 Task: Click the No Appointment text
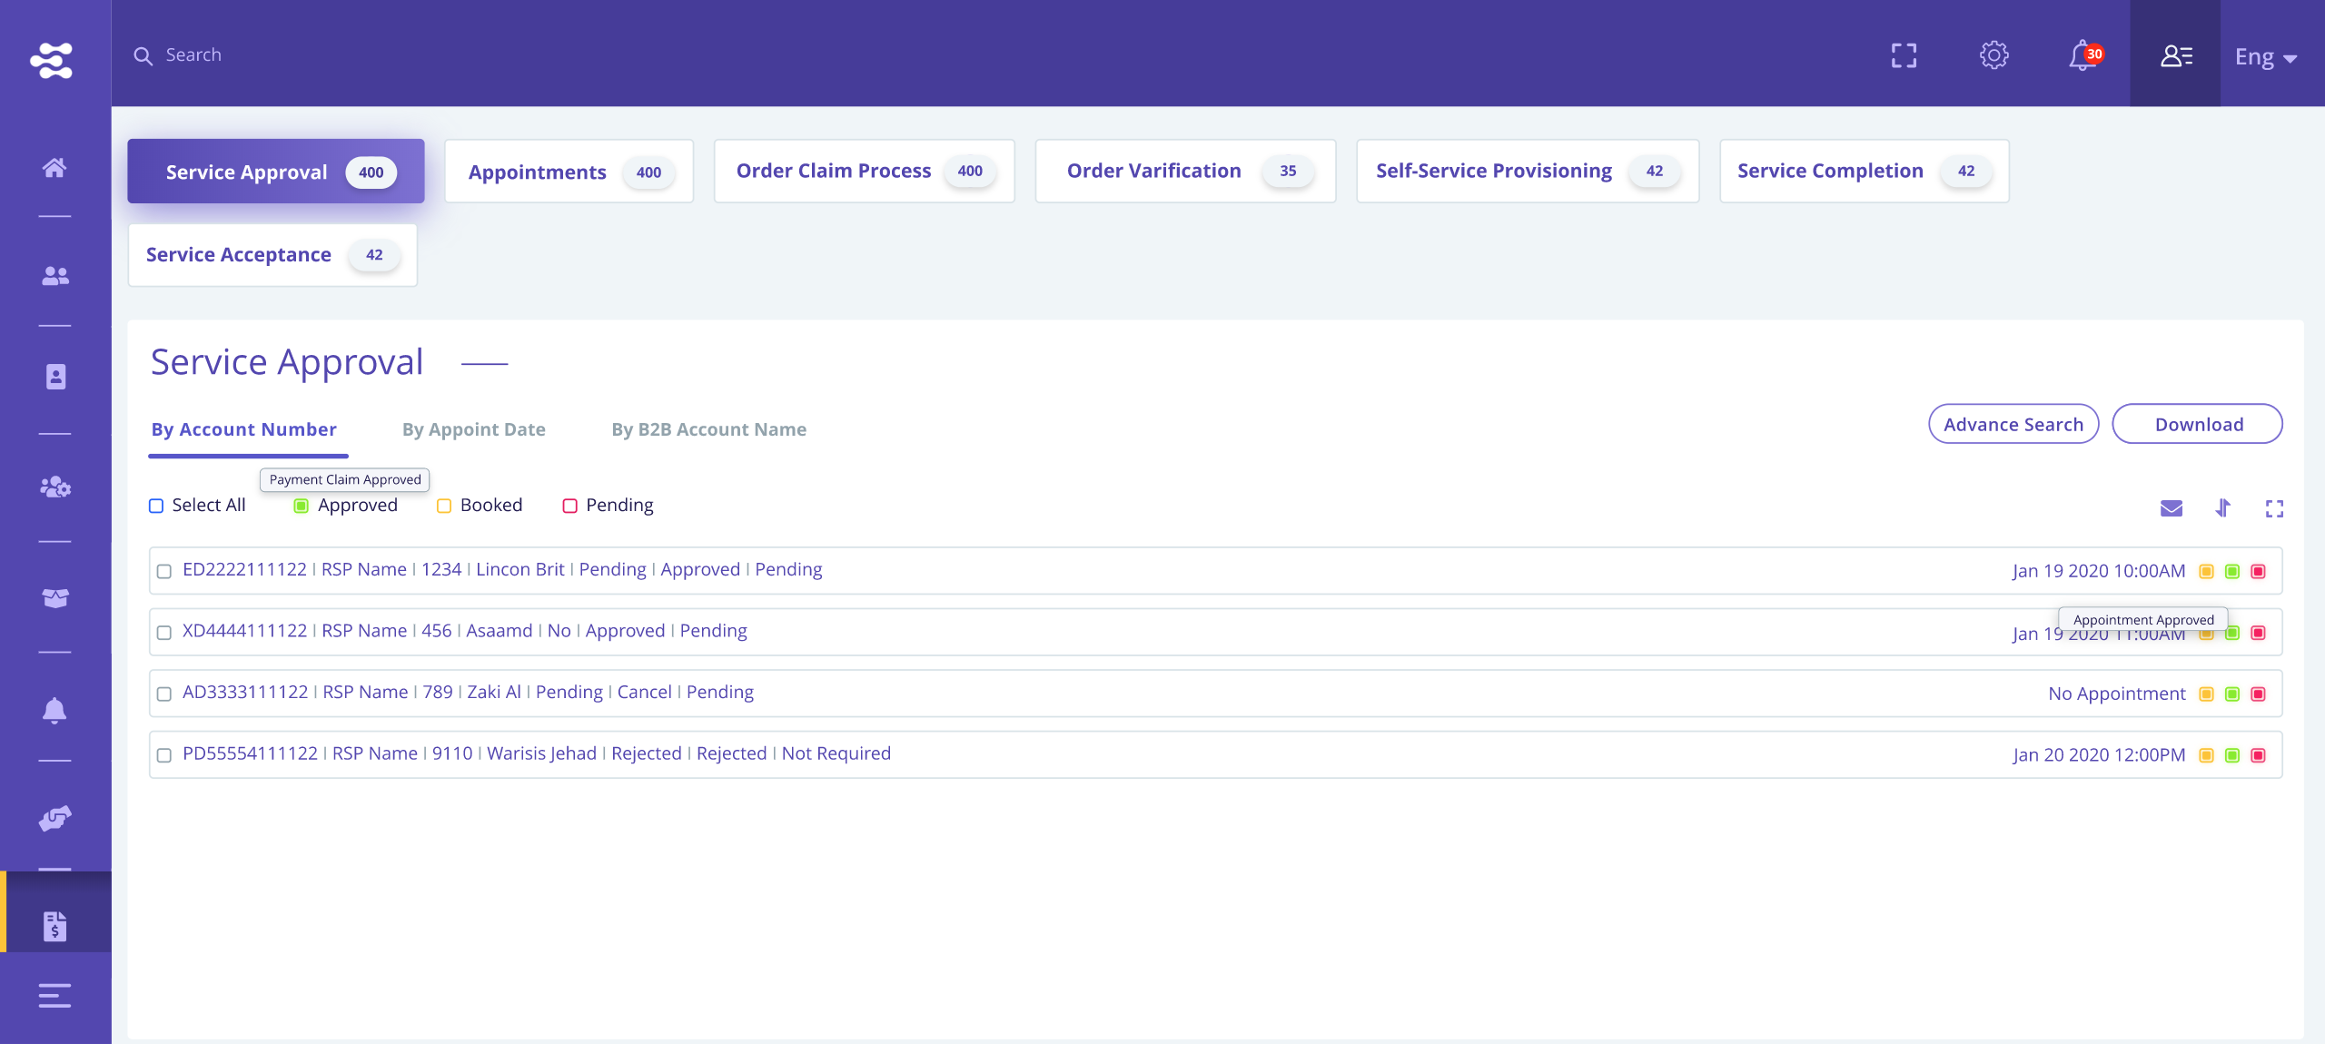(2116, 694)
